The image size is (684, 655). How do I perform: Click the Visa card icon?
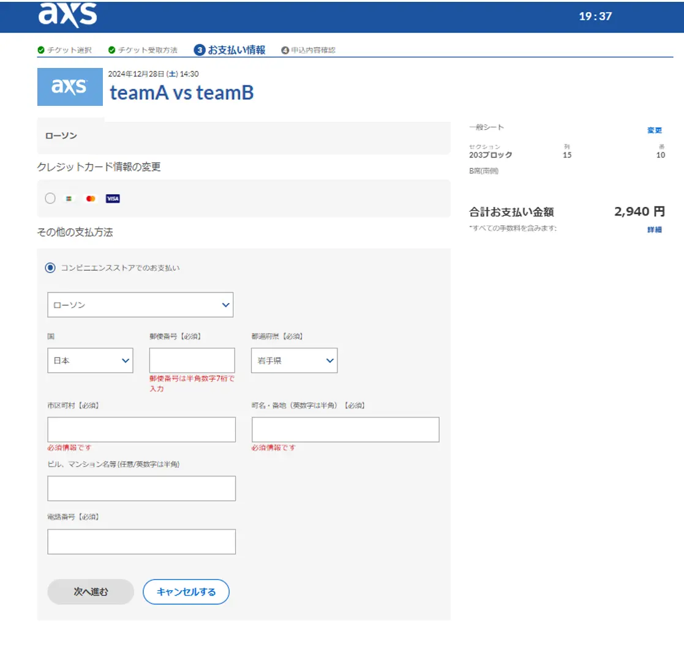pyautogui.click(x=113, y=199)
